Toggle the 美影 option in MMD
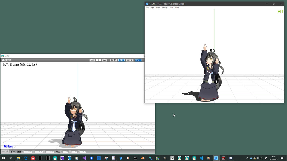 click(x=113, y=60)
